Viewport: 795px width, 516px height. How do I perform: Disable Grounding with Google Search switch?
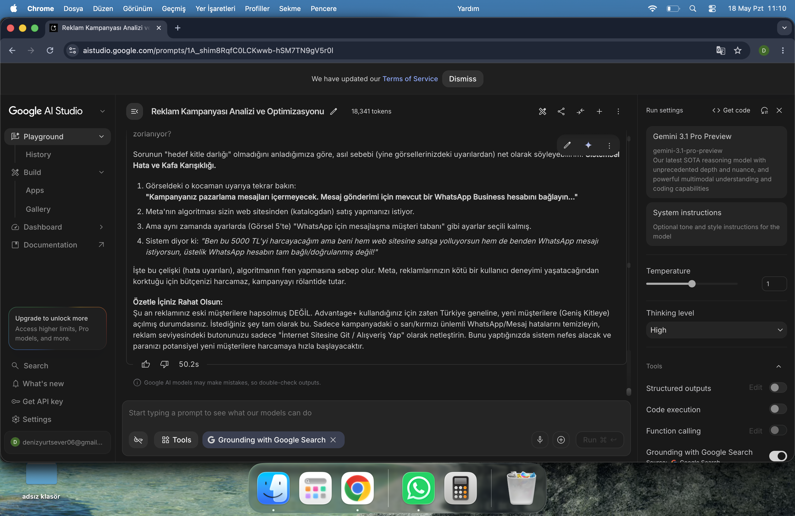point(778,456)
